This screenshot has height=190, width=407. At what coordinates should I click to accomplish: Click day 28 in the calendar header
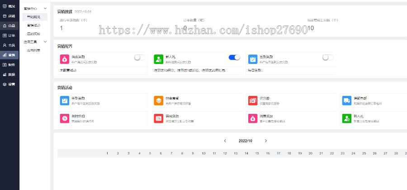396,153
